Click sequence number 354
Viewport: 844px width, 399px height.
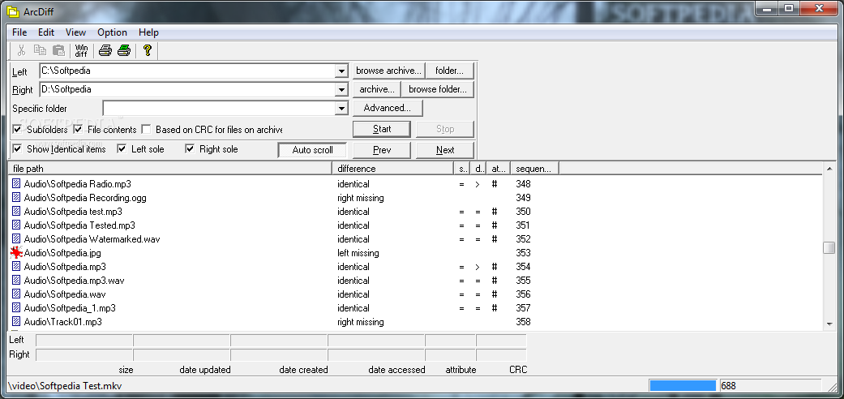(523, 267)
